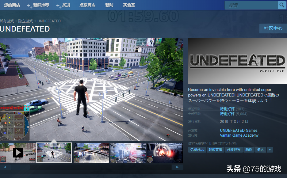Click the right scroll arrow under thumbnails

tap(178, 167)
